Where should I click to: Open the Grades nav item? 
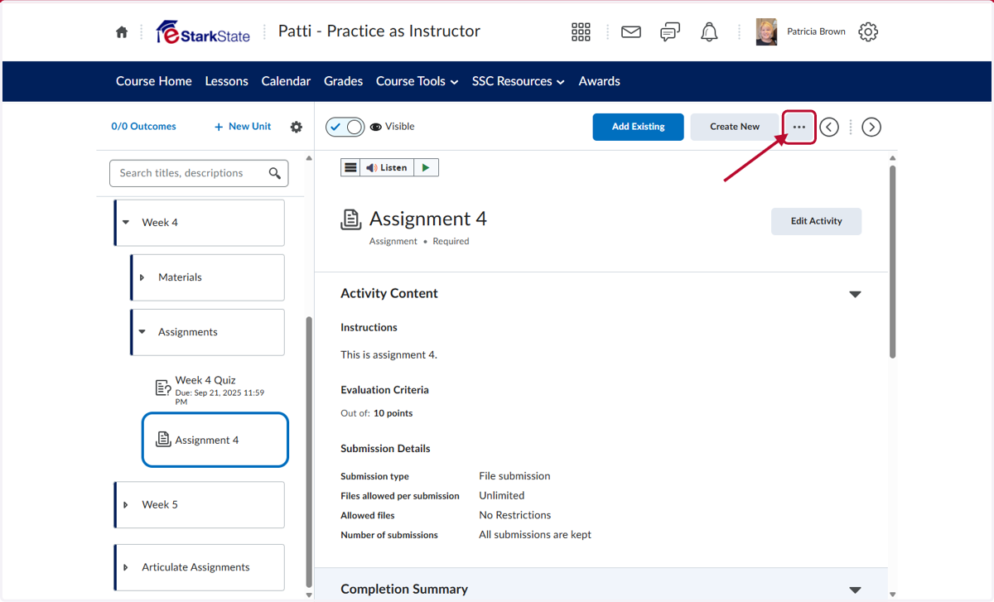click(343, 81)
